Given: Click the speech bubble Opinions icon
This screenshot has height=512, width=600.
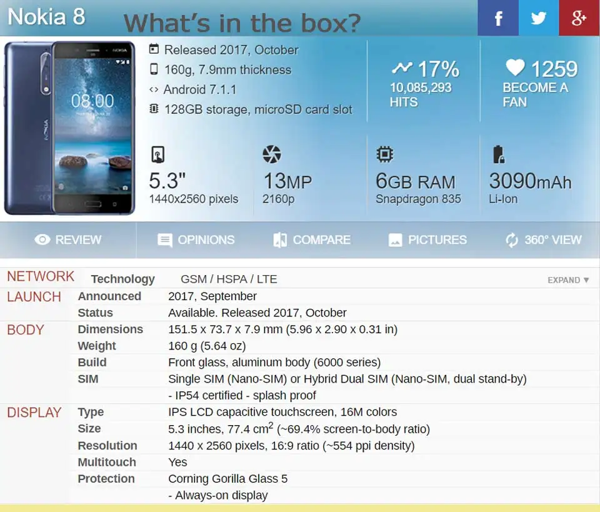Looking at the screenshot, I should [x=165, y=240].
